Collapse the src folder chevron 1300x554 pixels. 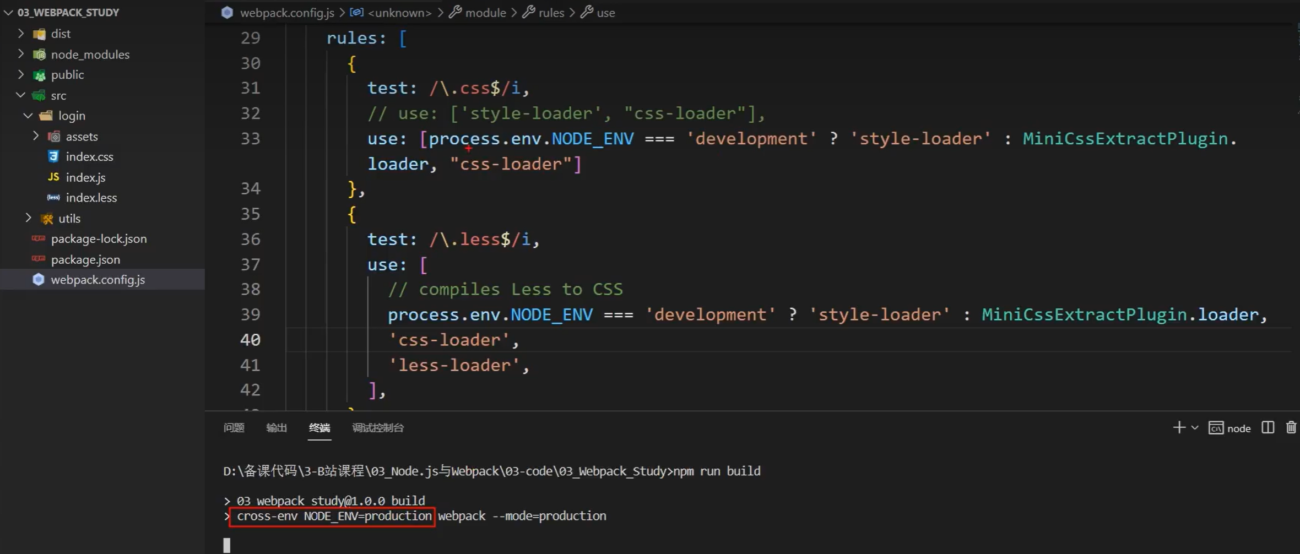tap(21, 95)
